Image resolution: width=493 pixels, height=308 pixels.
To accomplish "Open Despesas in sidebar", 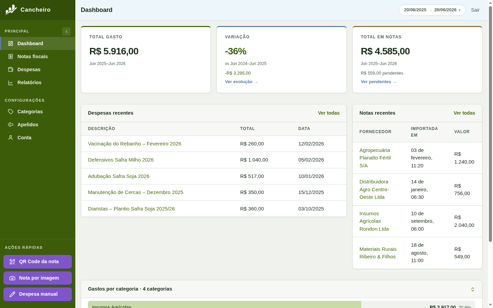I will tap(38, 69).
